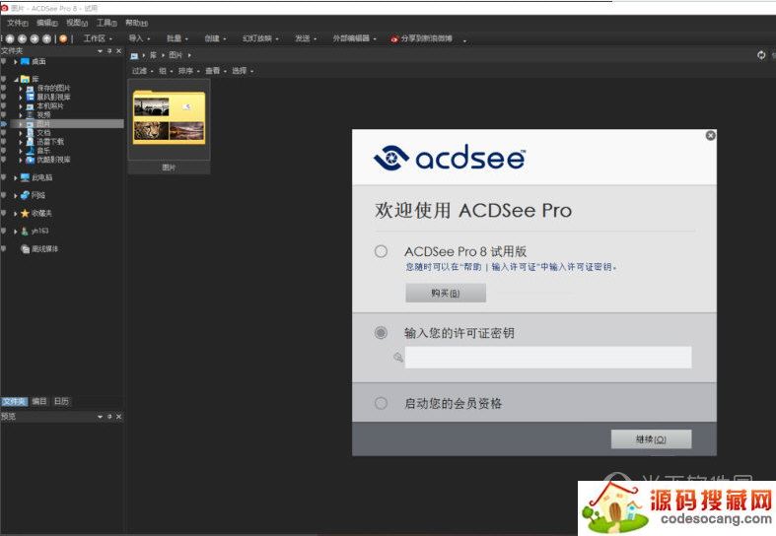Pin the 文件夹 panel

pos(109,51)
